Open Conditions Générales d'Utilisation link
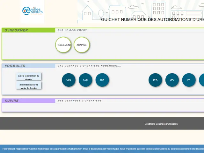The image size is (204, 153). point(161,124)
